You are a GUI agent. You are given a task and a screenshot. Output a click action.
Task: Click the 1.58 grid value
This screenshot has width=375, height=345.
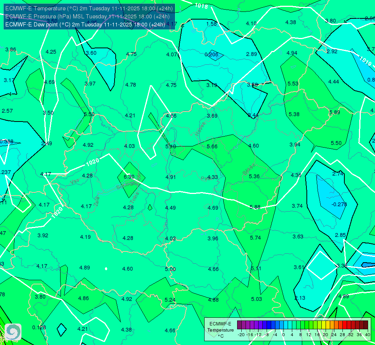click(211, 24)
